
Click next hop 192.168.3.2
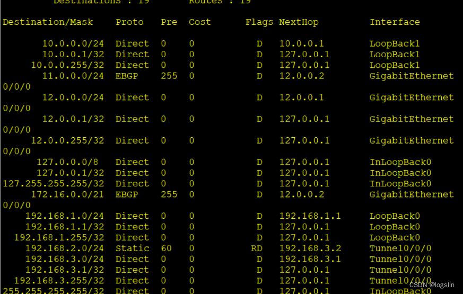310,248
